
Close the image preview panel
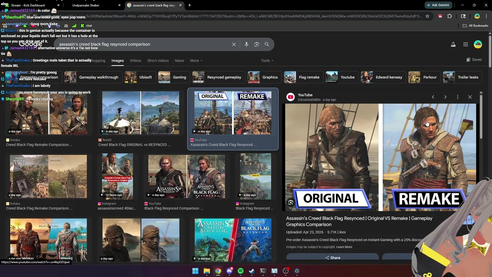point(470,97)
